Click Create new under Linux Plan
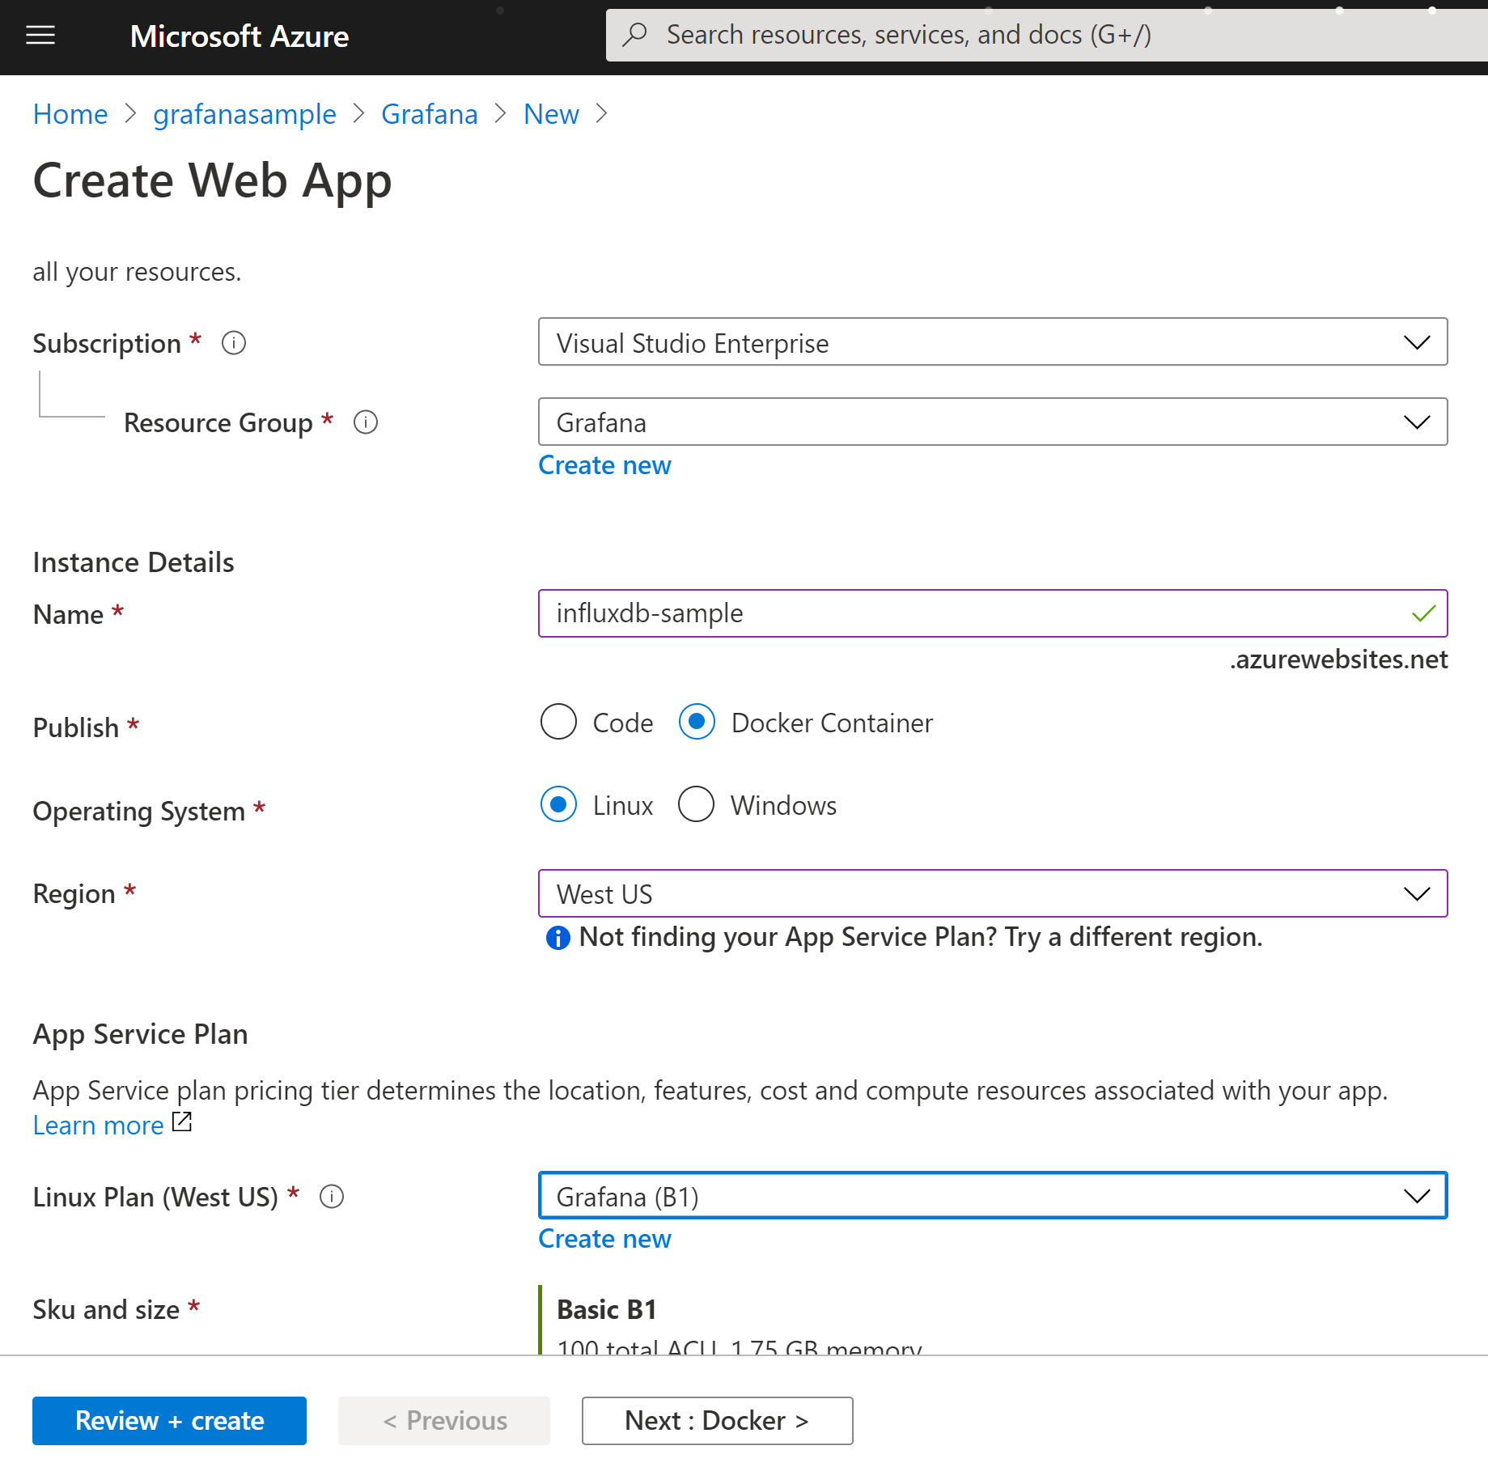The image size is (1488, 1484). click(x=605, y=1239)
